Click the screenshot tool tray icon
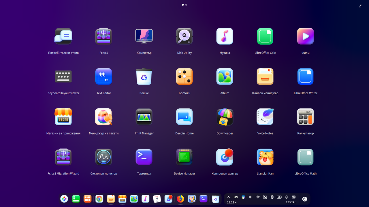The image size is (369, 207). pos(265,197)
